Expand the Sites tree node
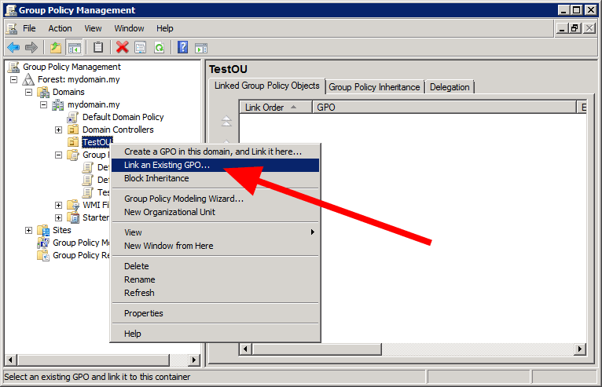This screenshot has width=602, height=387. click(x=29, y=230)
